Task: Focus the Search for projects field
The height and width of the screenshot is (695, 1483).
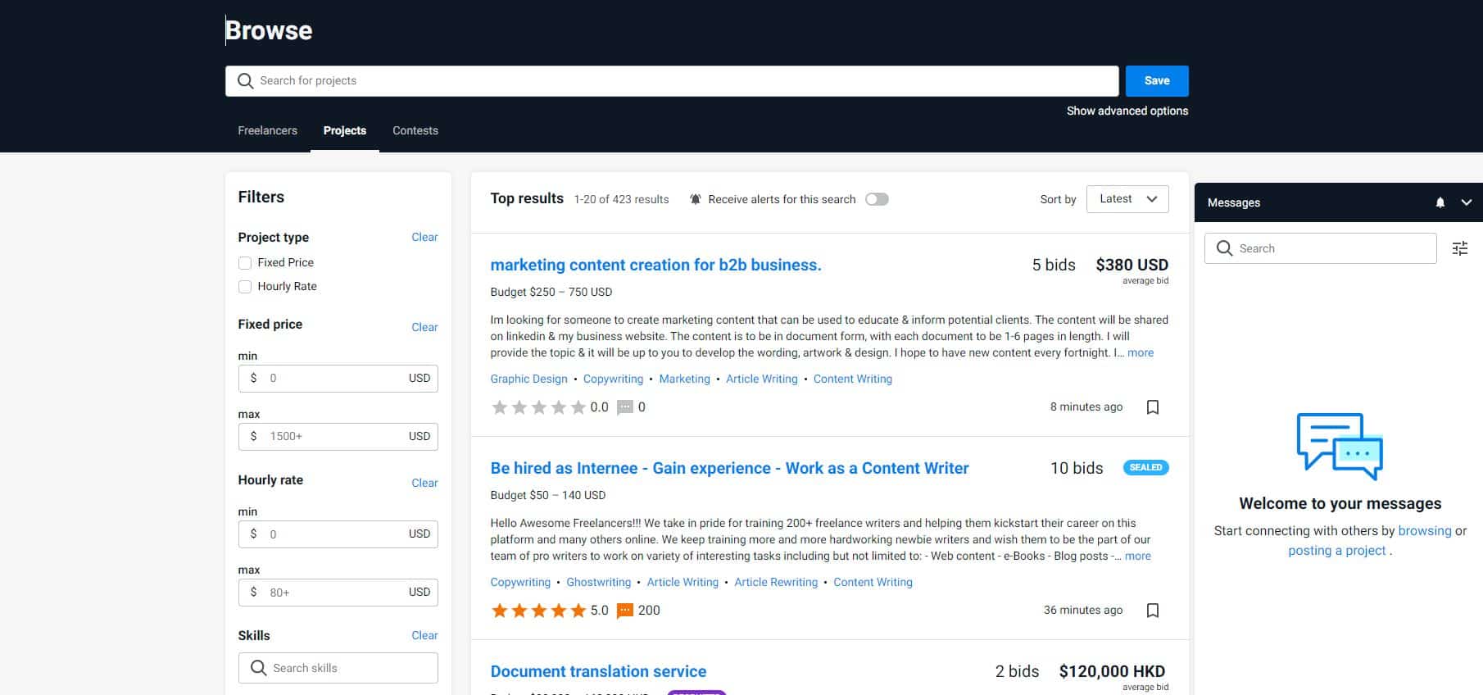Action: click(x=672, y=81)
